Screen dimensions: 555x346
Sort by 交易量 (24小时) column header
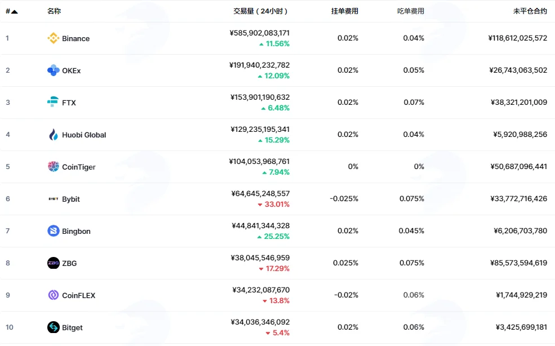(260, 11)
